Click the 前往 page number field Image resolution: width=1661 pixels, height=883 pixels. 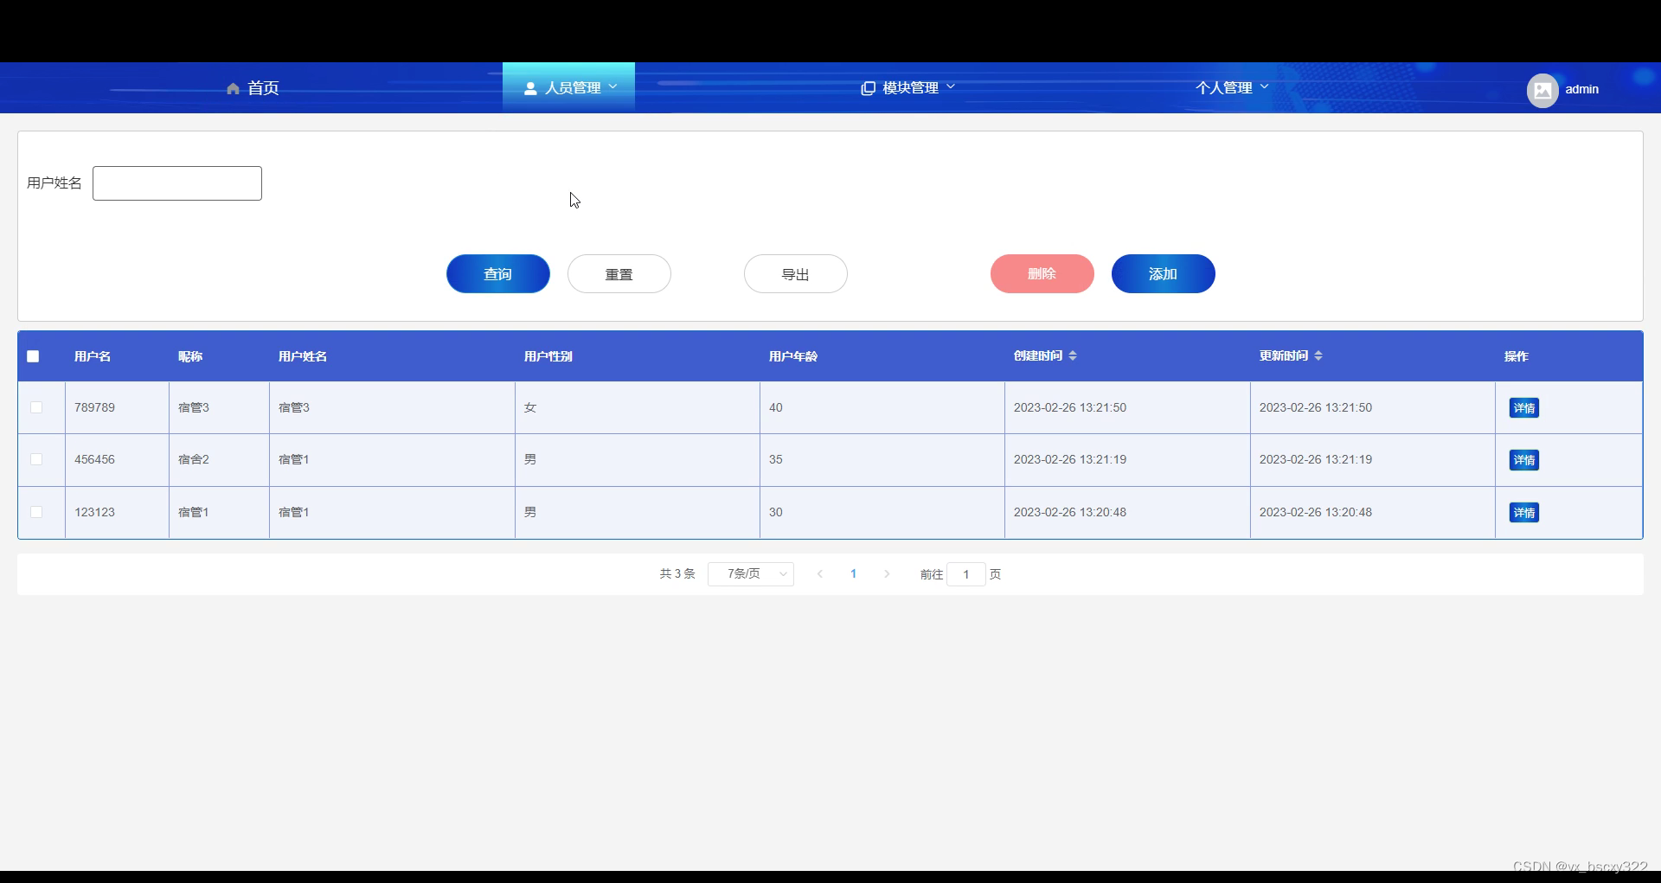966,573
